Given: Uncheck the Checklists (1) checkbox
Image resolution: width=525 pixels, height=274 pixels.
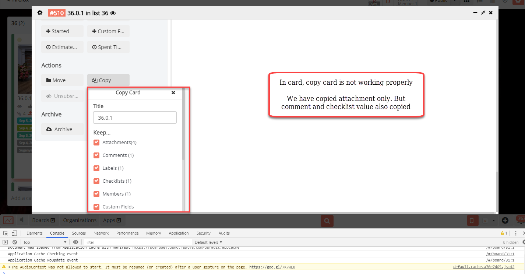Looking at the screenshot, I should (96, 181).
